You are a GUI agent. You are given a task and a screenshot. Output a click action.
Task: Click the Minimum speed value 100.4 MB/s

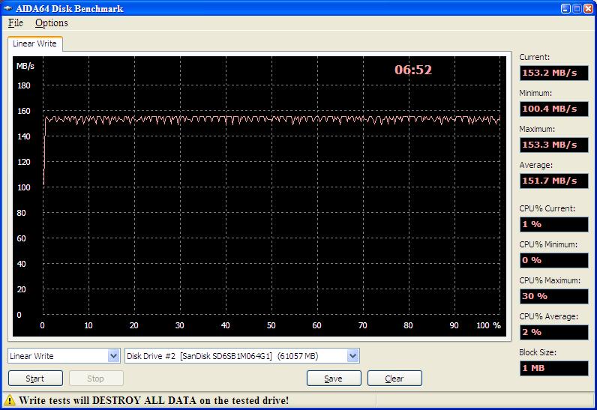[x=554, y=109]
